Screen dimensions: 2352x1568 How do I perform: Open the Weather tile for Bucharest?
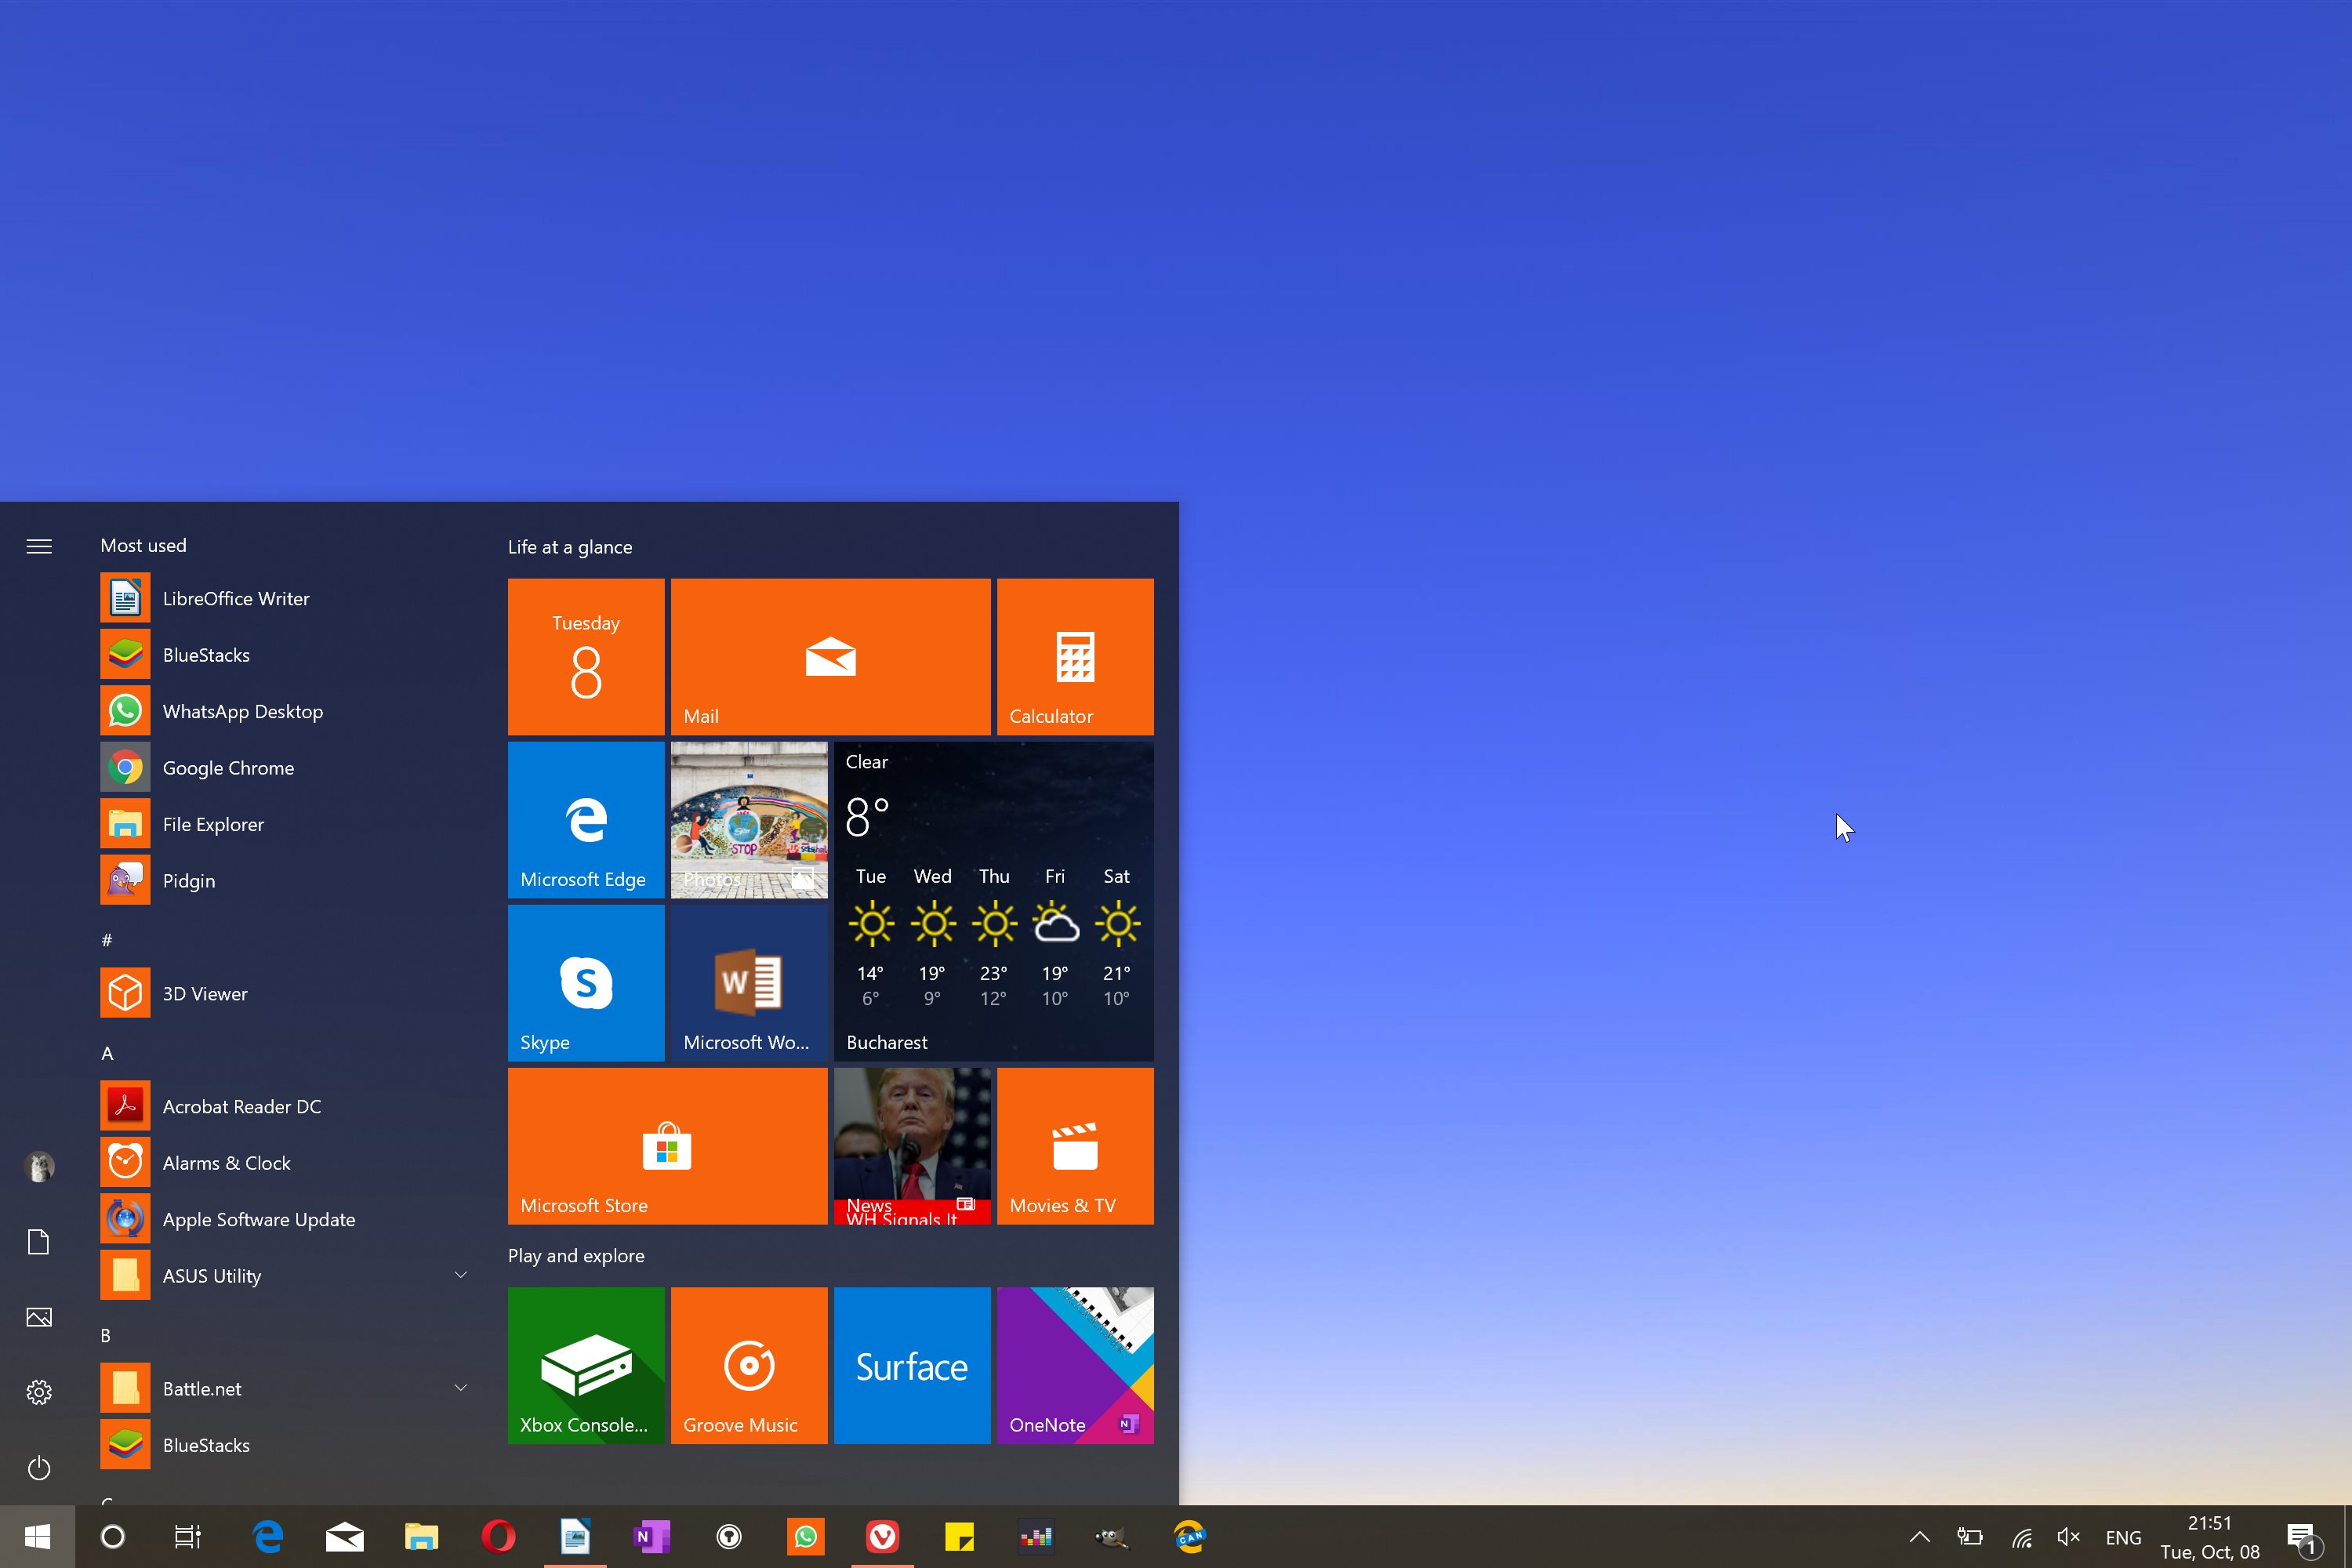[994, 901]
